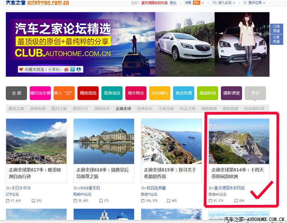
Task: Open the 消息 dropdown arrow
Action: pos(203,3)
